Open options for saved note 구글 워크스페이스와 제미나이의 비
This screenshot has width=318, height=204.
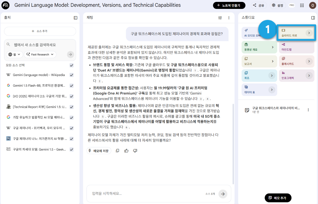coord(308,110)
